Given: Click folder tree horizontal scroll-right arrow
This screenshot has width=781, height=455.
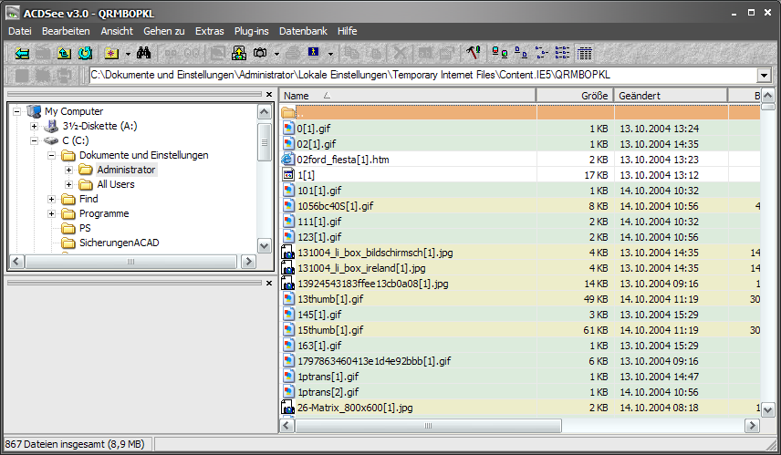Looking at the screenshot, I should click(248, 262).
